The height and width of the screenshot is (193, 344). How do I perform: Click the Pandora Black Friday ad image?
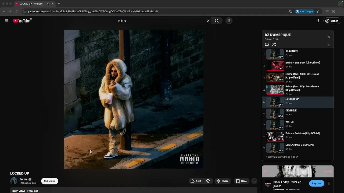[298, 172]
